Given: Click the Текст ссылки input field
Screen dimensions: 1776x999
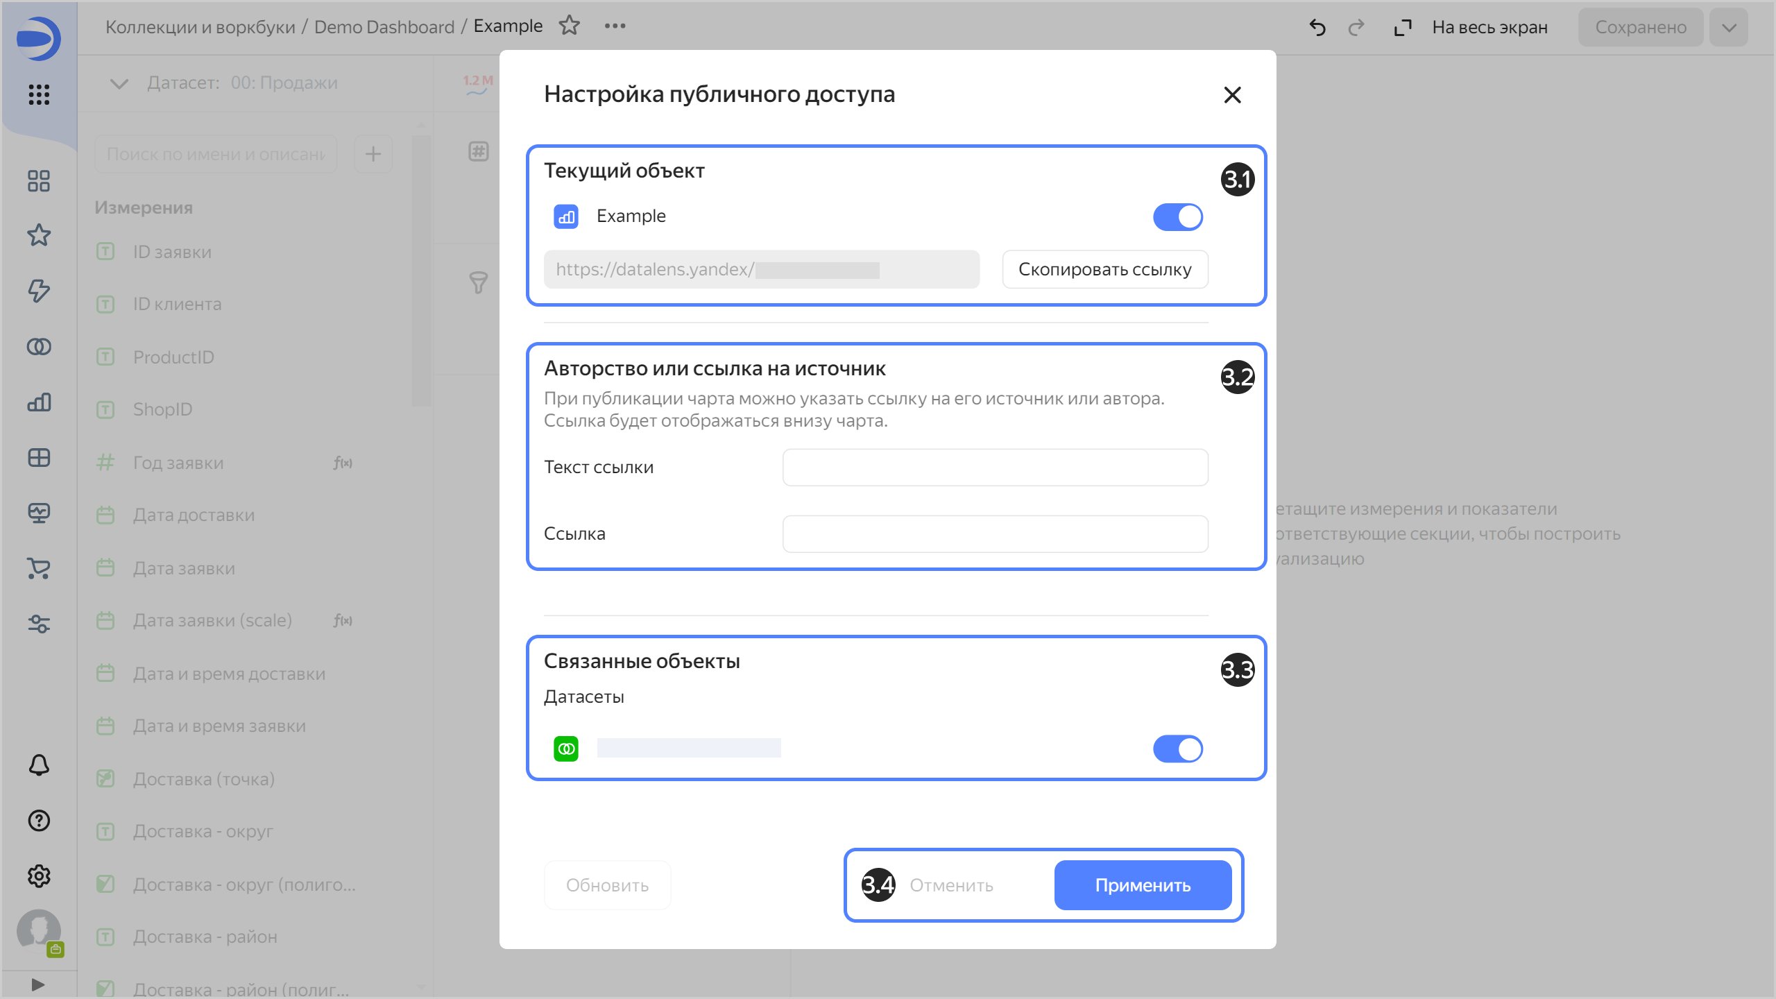Looking at the screenshot, I should click(x=995, y=468).
